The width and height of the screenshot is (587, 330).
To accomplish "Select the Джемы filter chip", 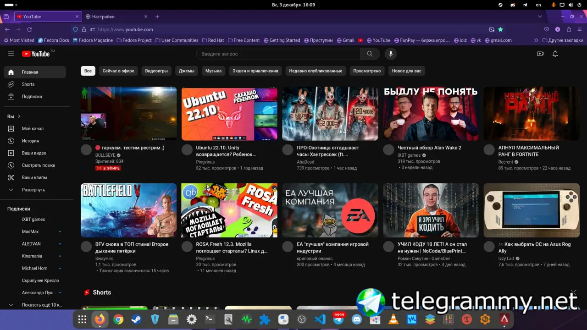I will pos(187,71).
